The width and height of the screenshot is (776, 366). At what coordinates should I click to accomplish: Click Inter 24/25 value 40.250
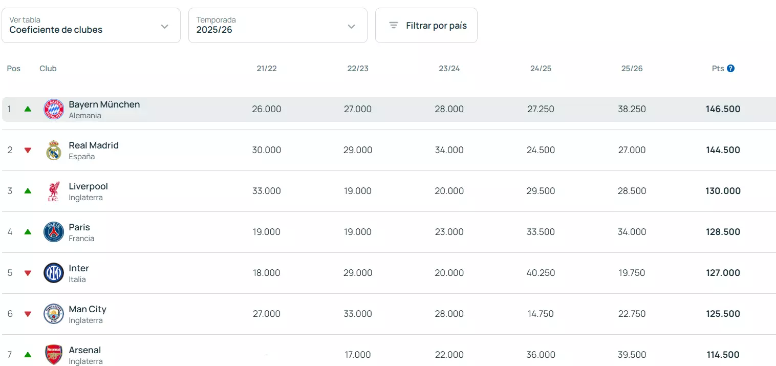(541, 273)
